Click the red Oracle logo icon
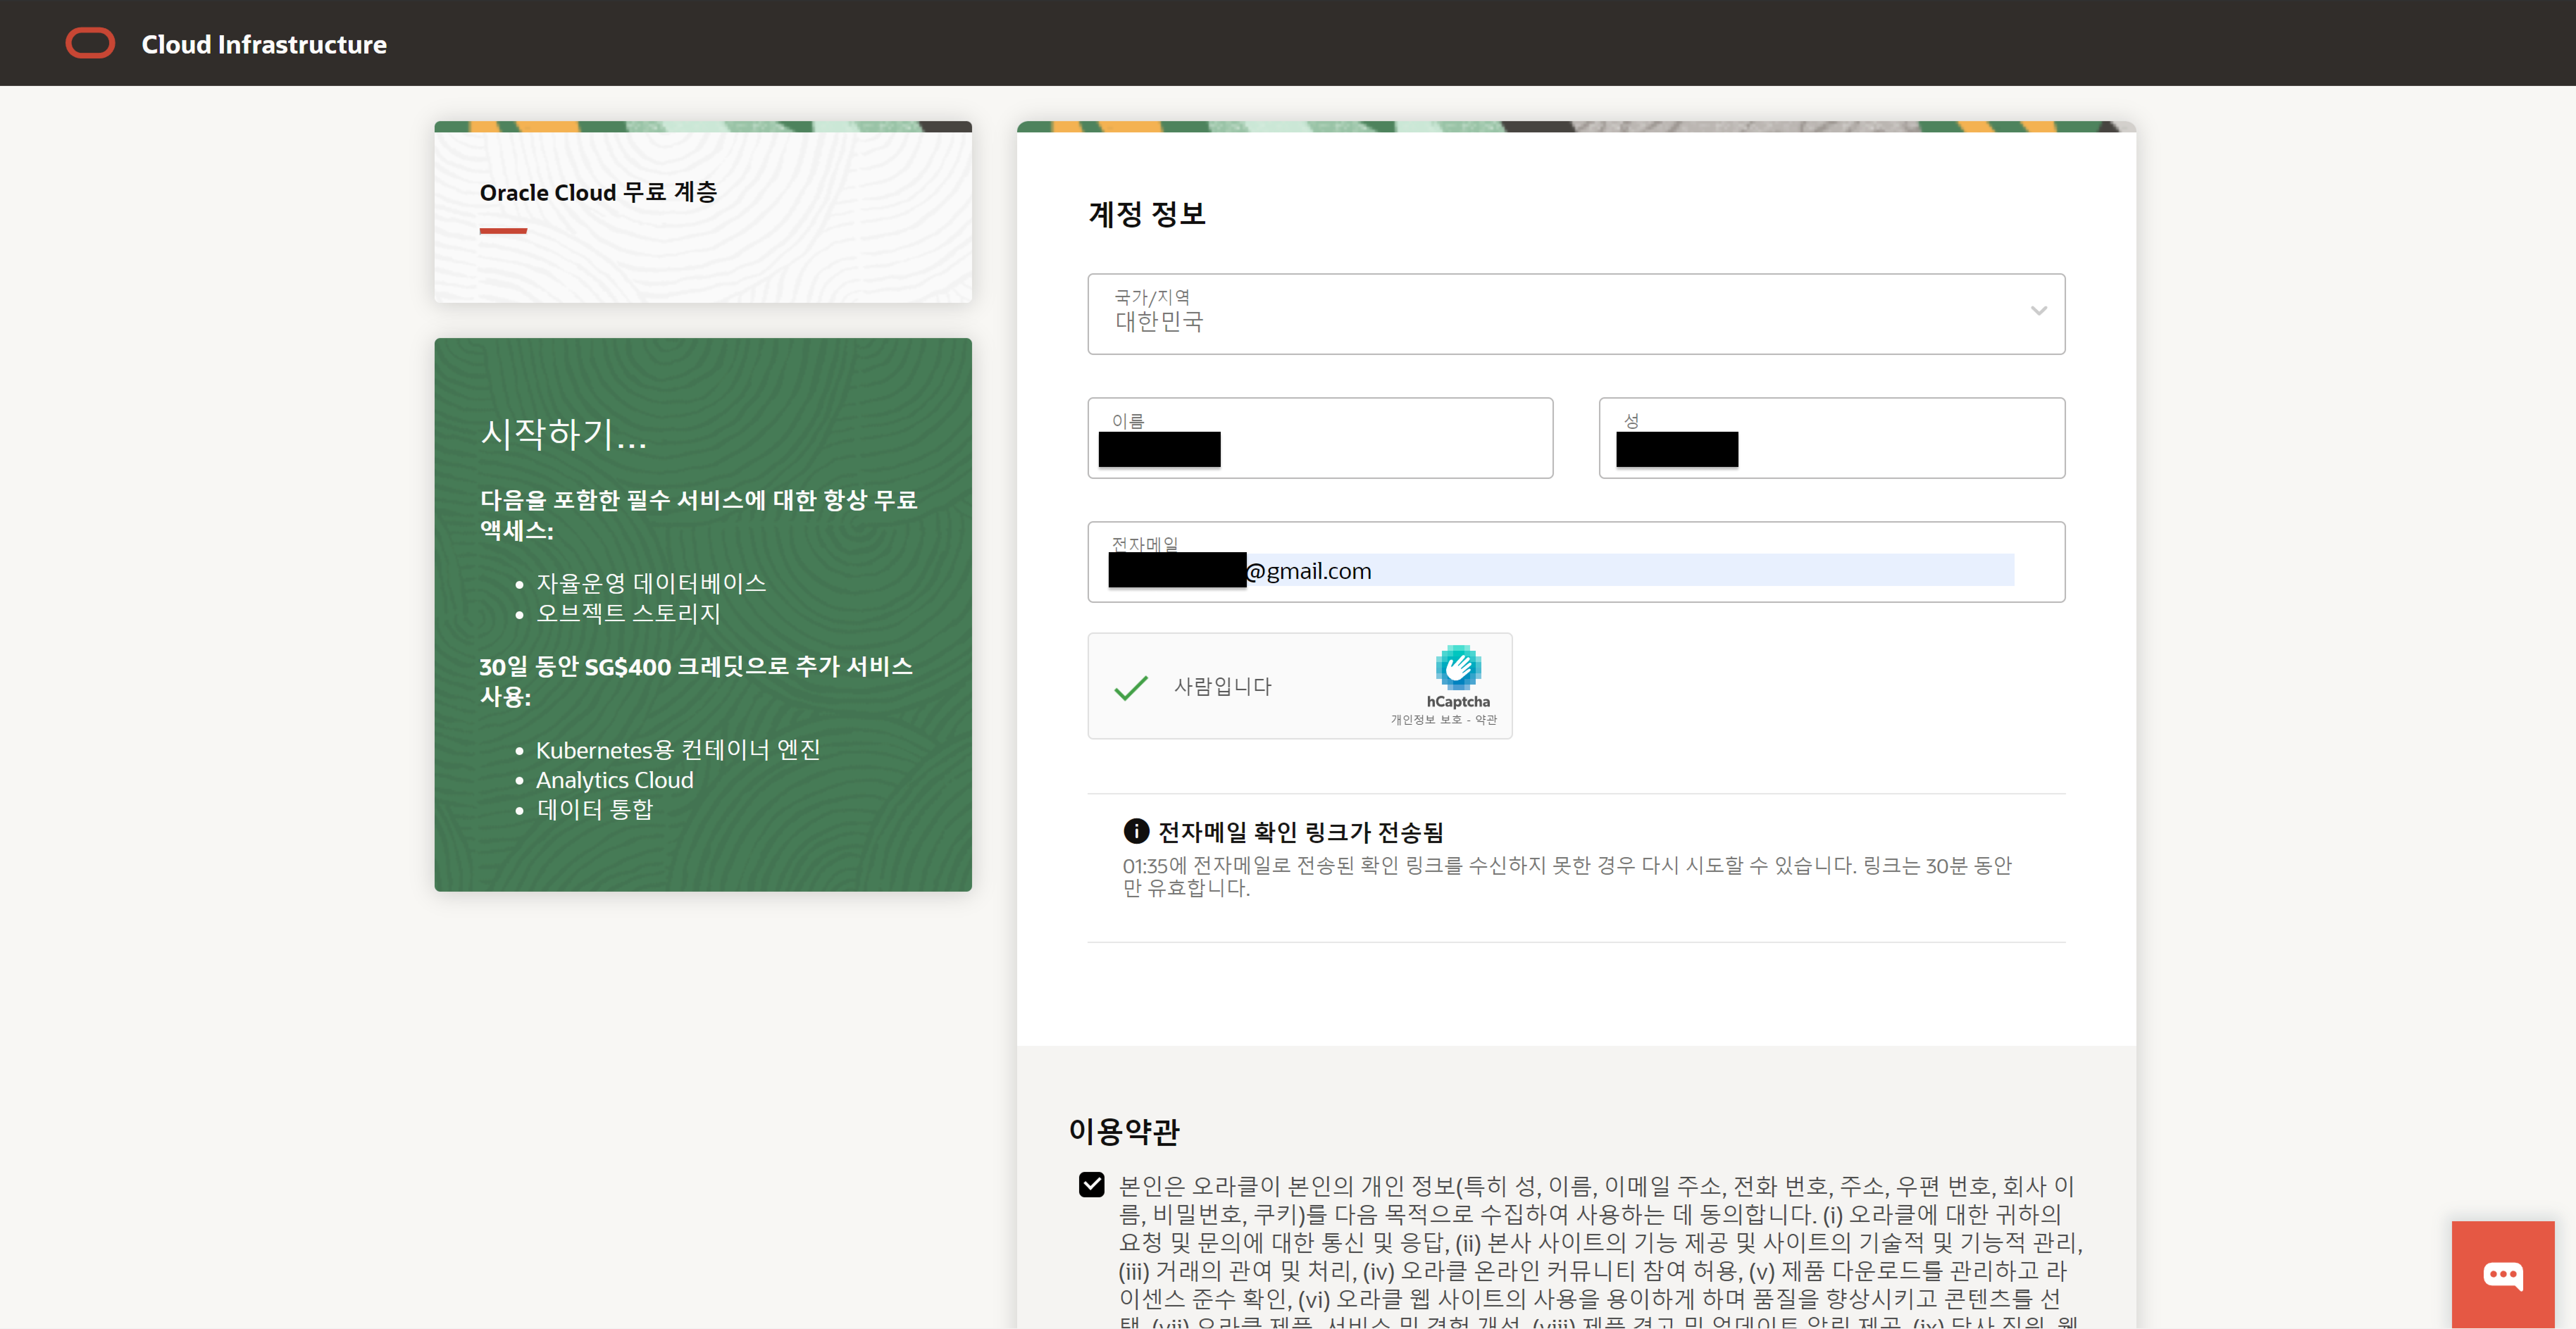The width and height of the screenshot is (2576, 1329). [90, 43]
